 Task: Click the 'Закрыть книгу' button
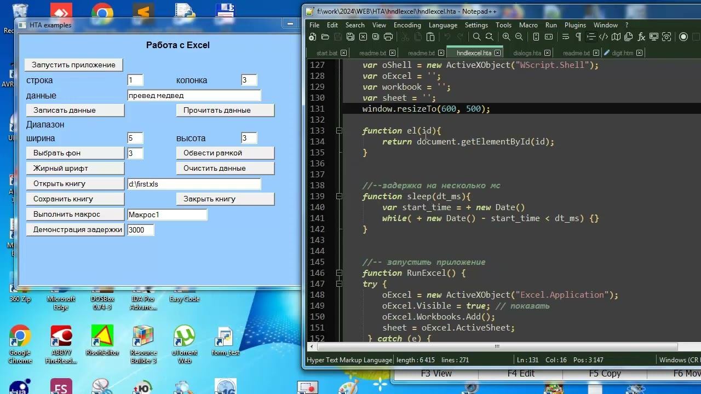click(225, 199)
